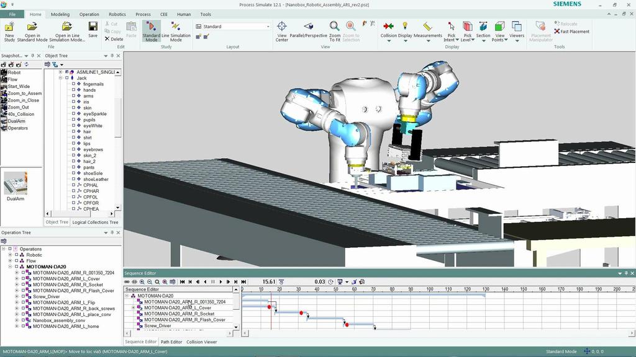Click the link operations chain icon
The image size is (636, 357).
click(x=127, y=282)
